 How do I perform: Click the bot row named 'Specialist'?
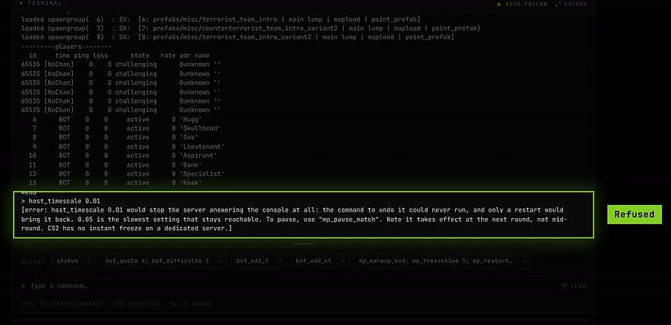(x=126, y=174)
